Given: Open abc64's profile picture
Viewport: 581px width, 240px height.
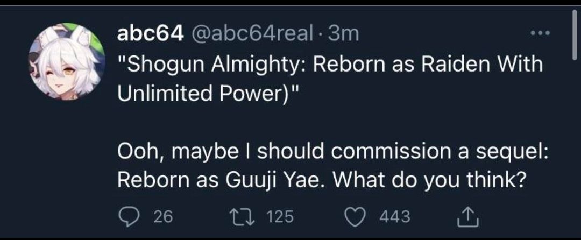Looking at the screenshot, I should click(x=67, y=61).
